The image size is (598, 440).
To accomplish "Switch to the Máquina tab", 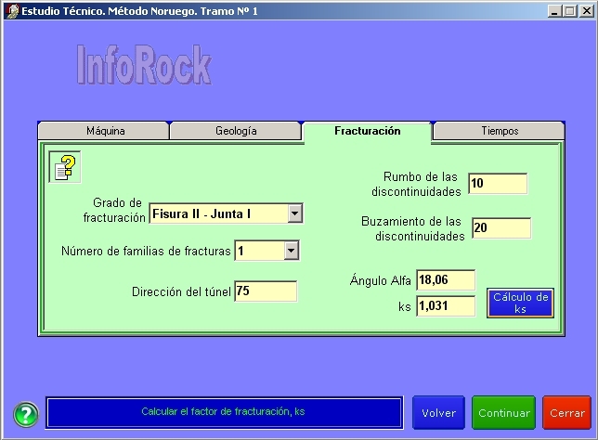I will (105, 131).
